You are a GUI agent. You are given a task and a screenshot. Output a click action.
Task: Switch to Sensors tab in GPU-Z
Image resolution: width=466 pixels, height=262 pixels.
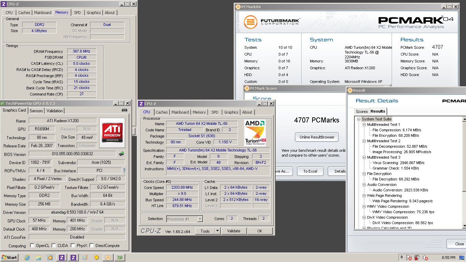point(36,111)
